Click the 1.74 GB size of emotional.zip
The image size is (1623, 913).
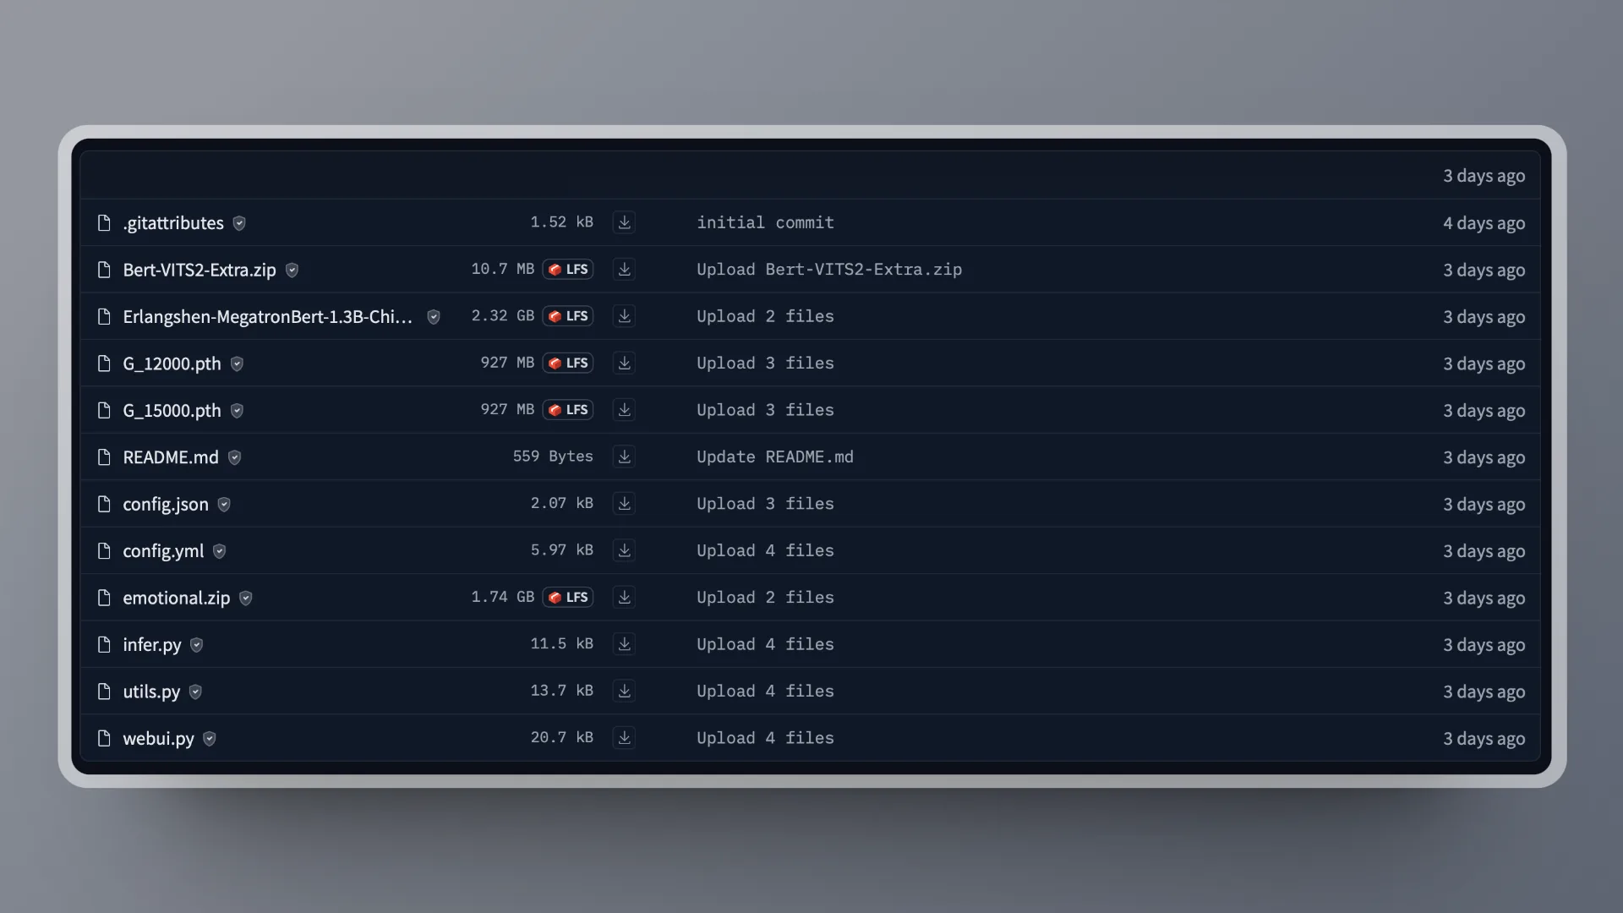pyautogui.click(x=502, y=598)
